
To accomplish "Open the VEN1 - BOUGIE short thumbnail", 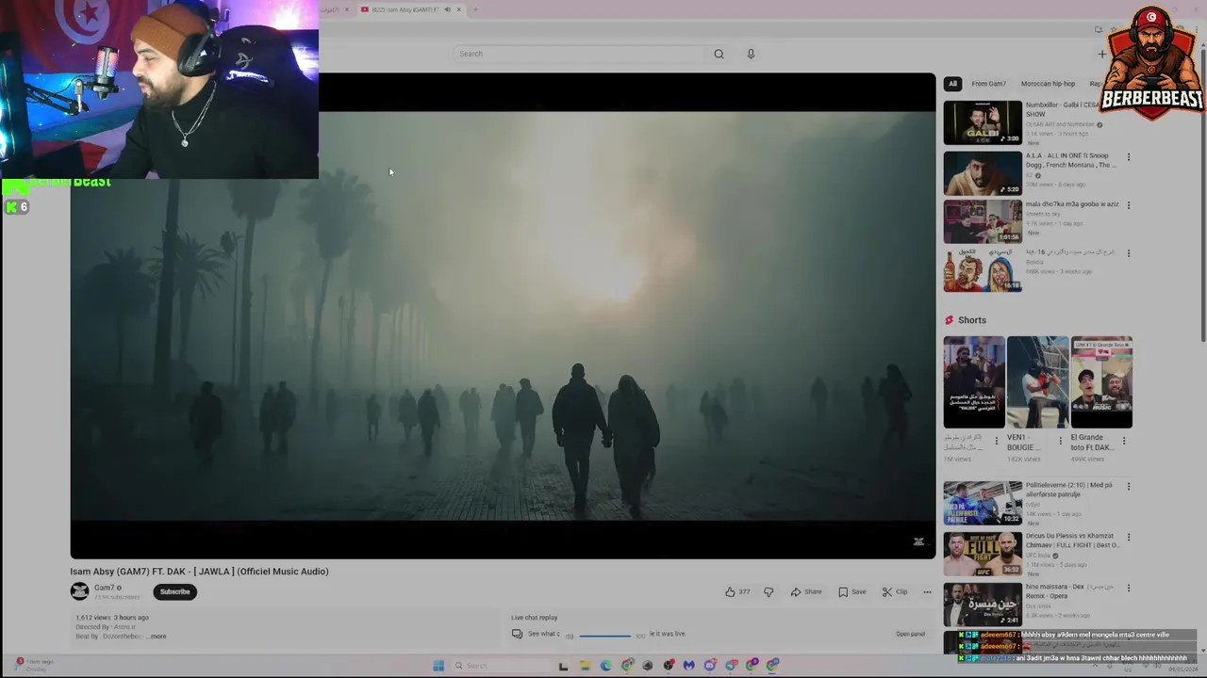I will [x=1037, y=382].
